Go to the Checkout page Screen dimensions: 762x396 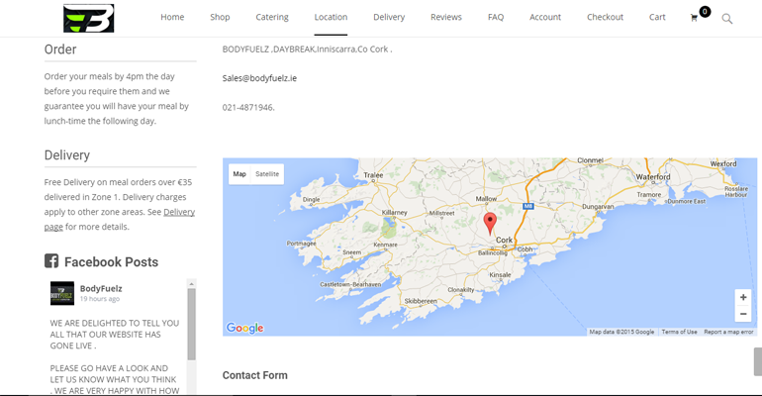point(605,17)
